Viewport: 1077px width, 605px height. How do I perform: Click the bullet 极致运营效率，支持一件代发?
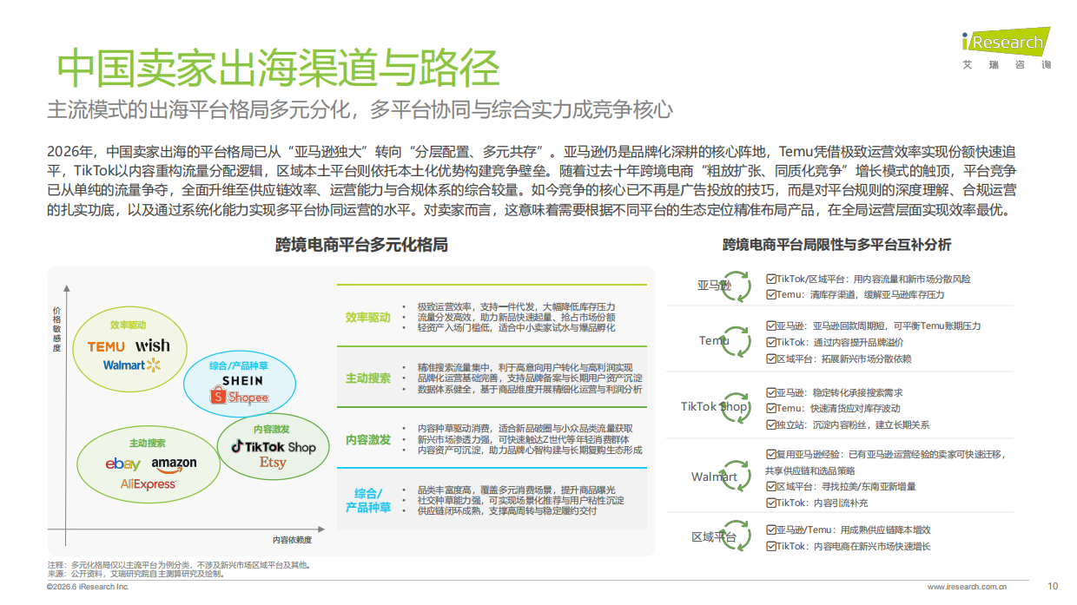[x=516, y=307]
